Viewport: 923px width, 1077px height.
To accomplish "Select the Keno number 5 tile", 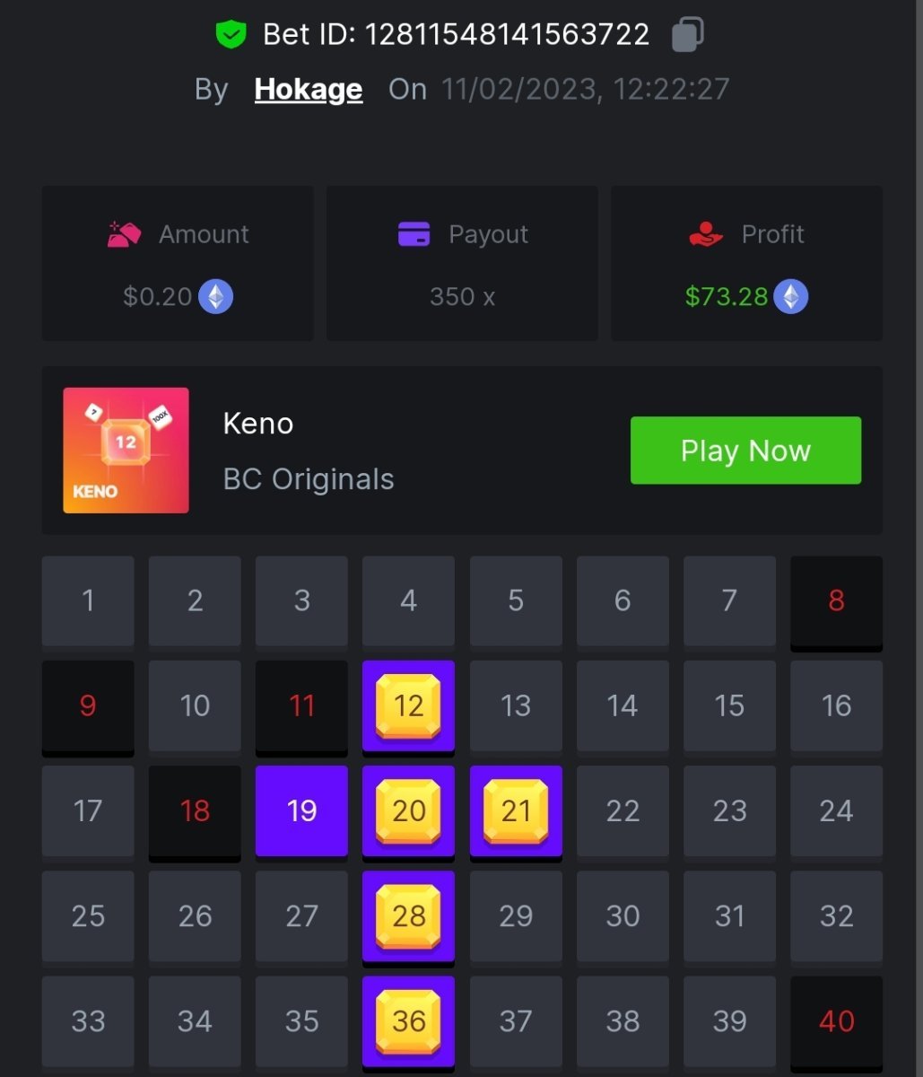I will pyautogui.click(x=516, y=601).
